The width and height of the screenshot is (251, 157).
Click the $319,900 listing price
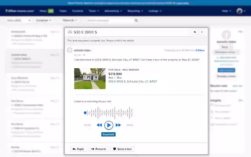point(115,74)
